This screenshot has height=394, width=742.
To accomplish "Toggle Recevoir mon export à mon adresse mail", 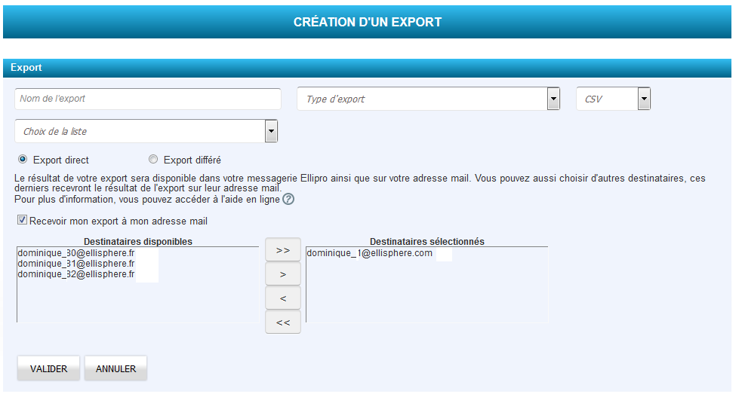I will point(23,221).
